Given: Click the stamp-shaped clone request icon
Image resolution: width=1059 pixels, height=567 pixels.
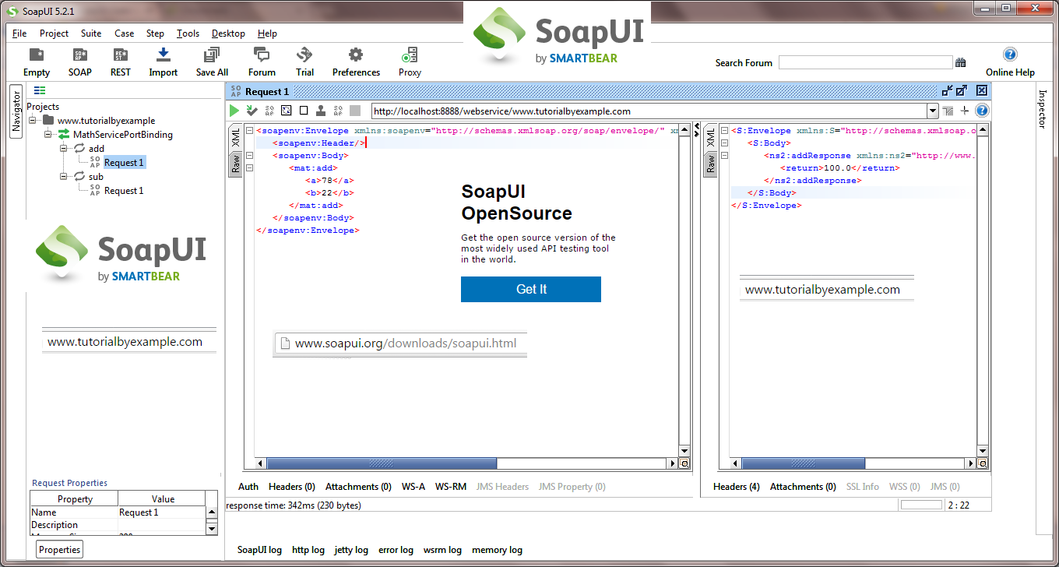Looking at the screenshot, I should (321, 111).
